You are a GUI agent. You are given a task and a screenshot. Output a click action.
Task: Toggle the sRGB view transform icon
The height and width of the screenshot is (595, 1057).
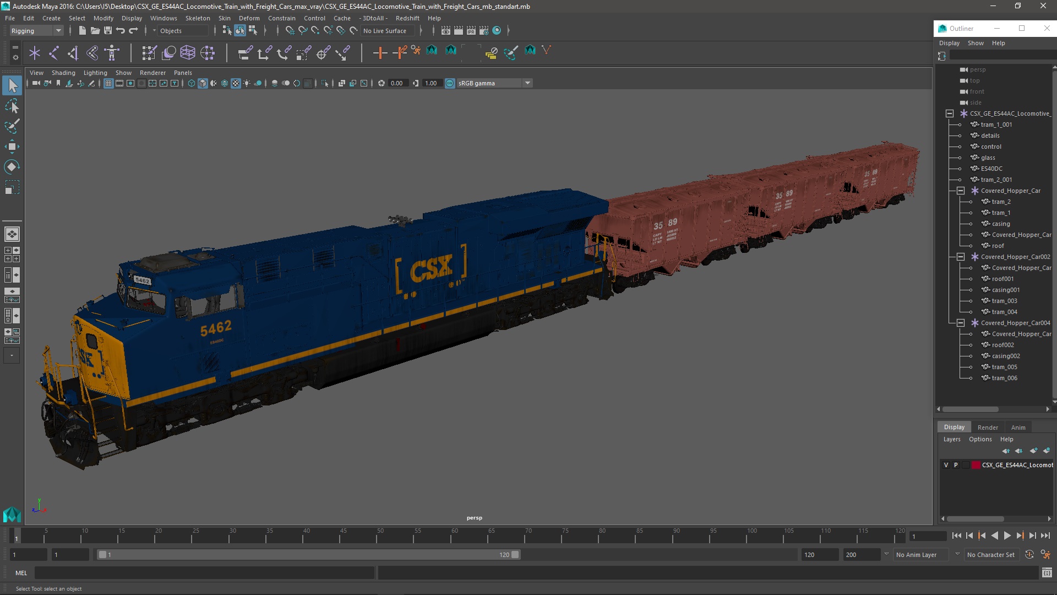point(450,83)
